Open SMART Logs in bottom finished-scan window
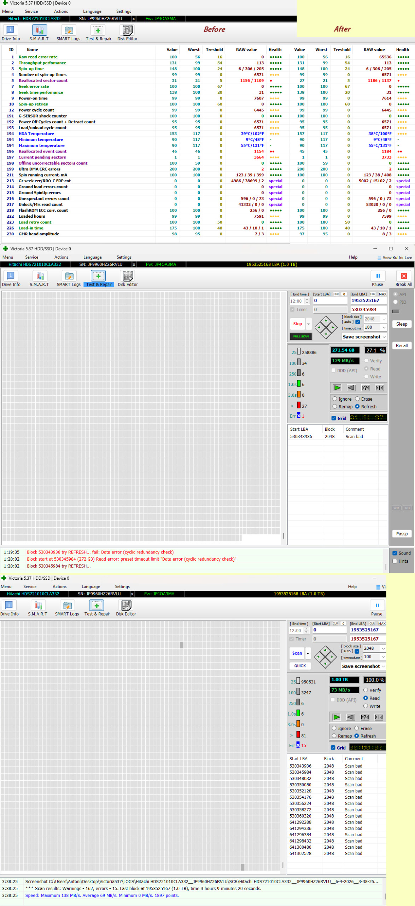This screenshot has height=906, width=415. pyautogui.click(x=67, y=608)
